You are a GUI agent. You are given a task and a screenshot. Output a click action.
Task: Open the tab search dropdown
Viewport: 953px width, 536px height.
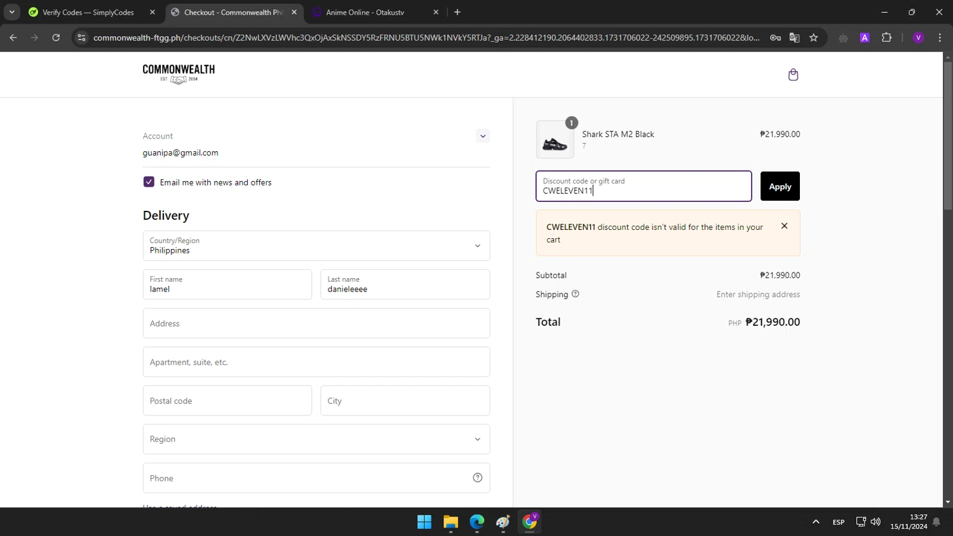click(x=11, y=12)
